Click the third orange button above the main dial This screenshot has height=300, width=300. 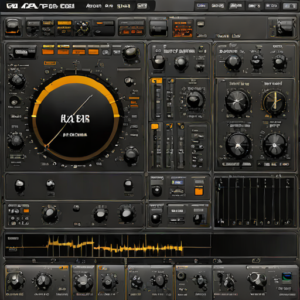79,52
